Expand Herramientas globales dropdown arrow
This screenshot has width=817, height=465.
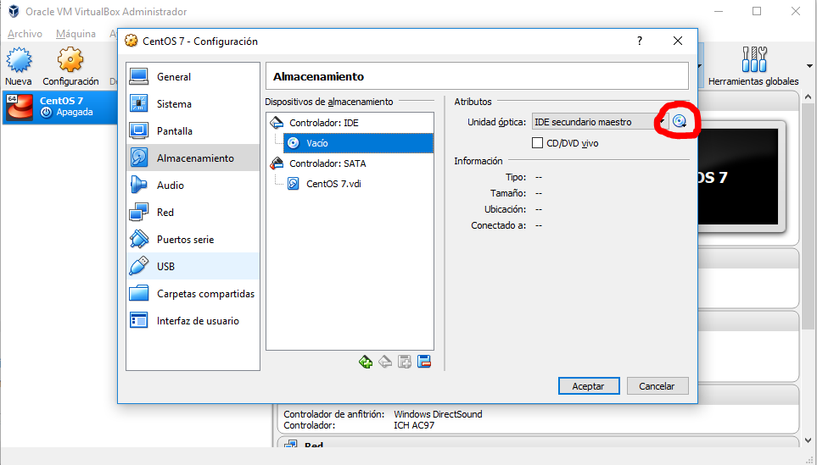coord(809,65)
